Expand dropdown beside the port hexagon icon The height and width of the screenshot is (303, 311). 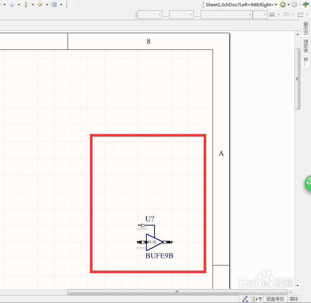(47, 4)
